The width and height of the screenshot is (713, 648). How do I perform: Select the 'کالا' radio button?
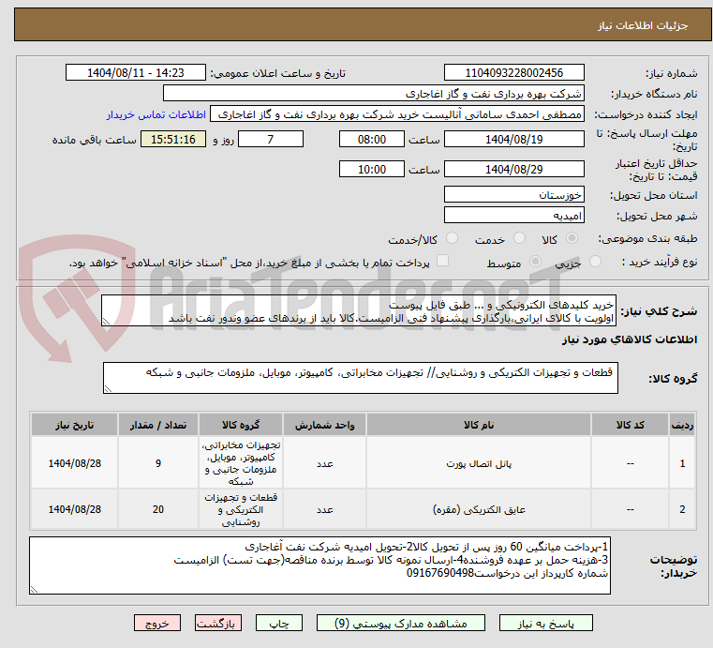[x=572, y=238]
